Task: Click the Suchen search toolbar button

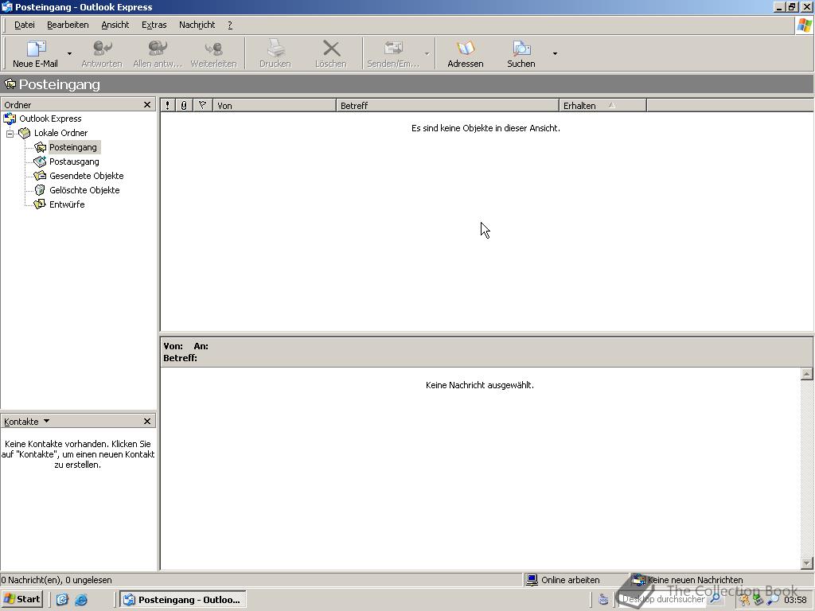Action: point(521,53)
